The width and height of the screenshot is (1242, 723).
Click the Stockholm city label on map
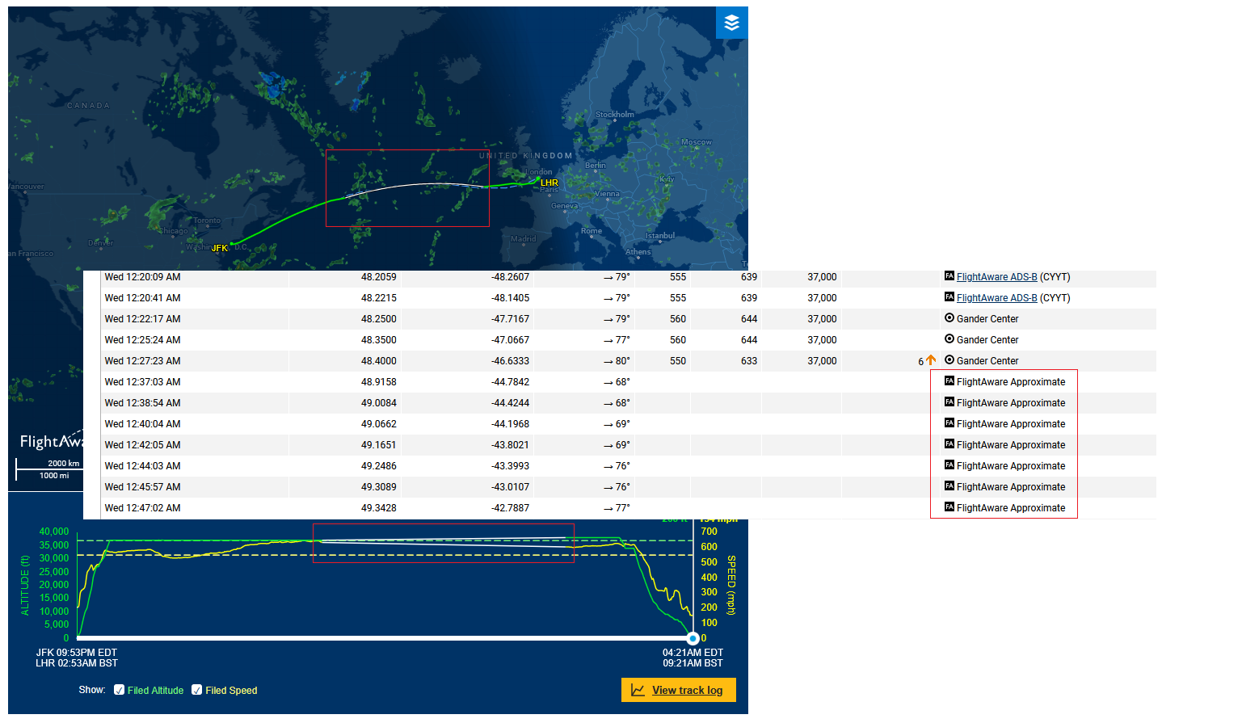pyautogui.click(x=615, y=115)
